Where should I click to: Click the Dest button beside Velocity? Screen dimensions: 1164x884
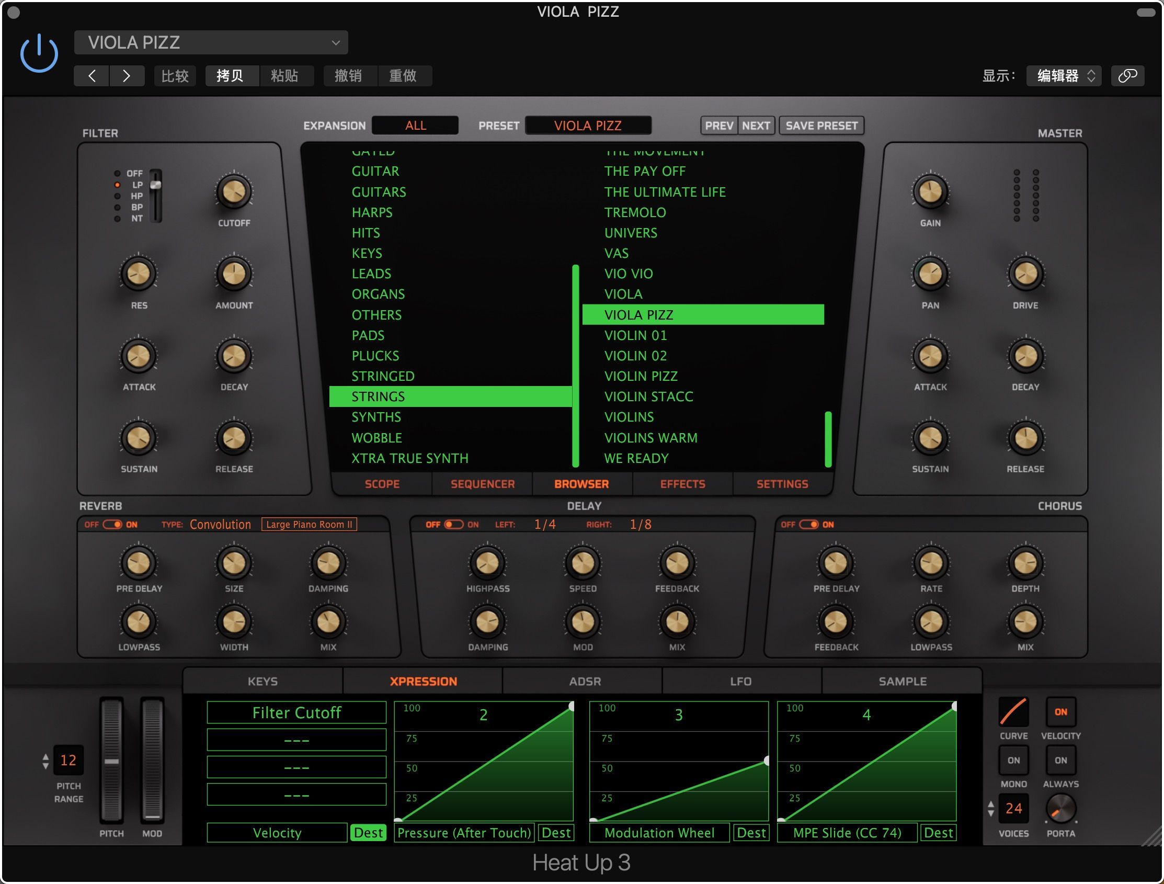point(368,833)
